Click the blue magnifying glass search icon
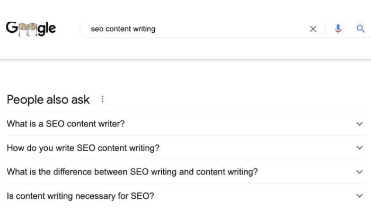 pyautogui.click(x=361, y=29)
